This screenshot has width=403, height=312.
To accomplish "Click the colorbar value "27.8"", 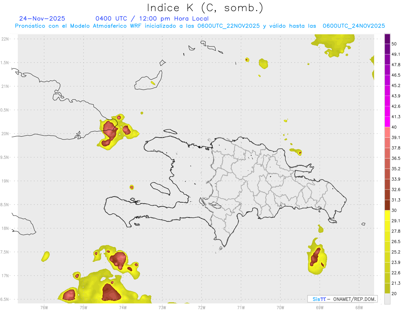I will pyautogui.click(x=396, y=231).
